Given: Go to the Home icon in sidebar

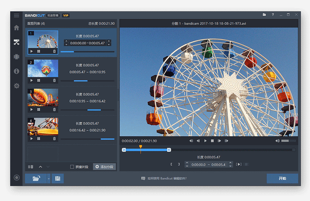Looking at the screenshot, I should click(16, 28).
